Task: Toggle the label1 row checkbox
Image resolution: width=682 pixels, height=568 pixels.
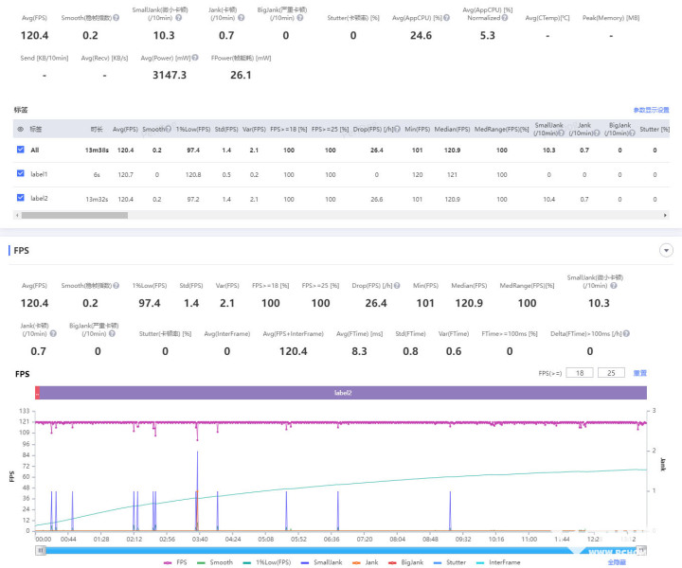Action: tap(21, 174)
